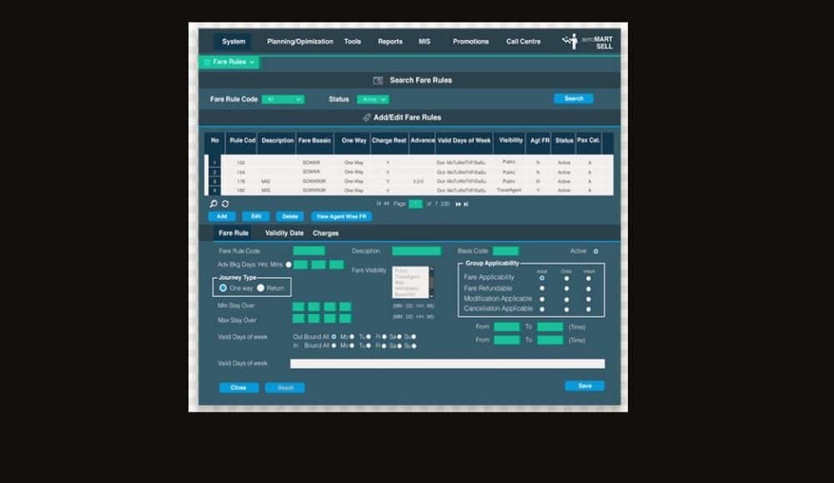This screenshot has width=834, height=483.
Task: Toggle the Active radio option
Action: pos(595,251)
